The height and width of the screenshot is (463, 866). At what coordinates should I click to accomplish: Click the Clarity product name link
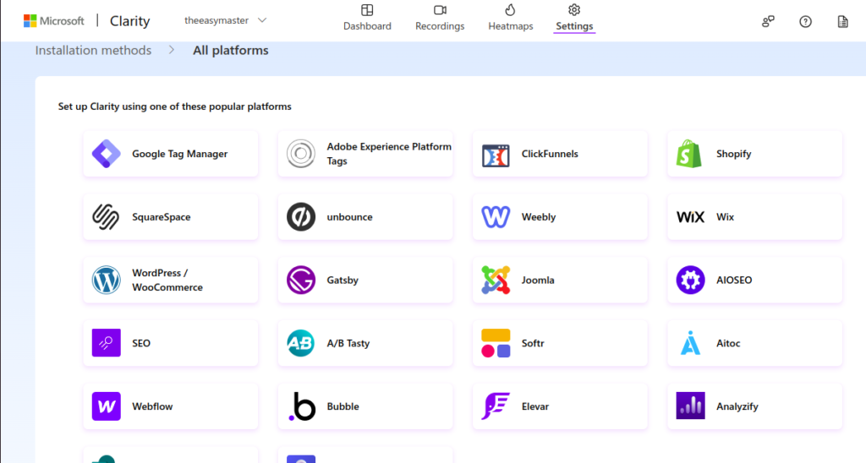[129, 21]
